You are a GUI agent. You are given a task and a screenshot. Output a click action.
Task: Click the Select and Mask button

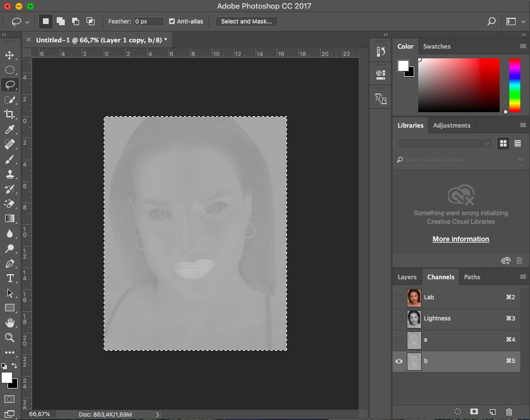pyautogui.click(x=246, y=21)
